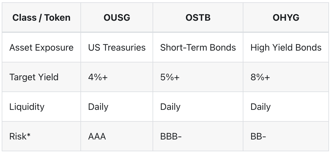Select the OUSG column header
The width and height of the screenshot is (331, 153).
[117, 18]
